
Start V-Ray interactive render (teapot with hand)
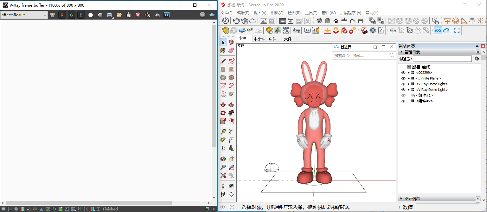245,21
